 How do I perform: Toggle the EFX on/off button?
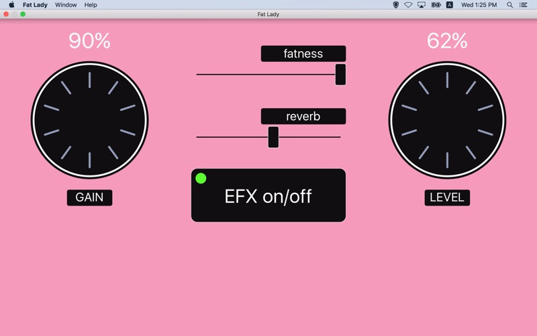click(268, 195)
